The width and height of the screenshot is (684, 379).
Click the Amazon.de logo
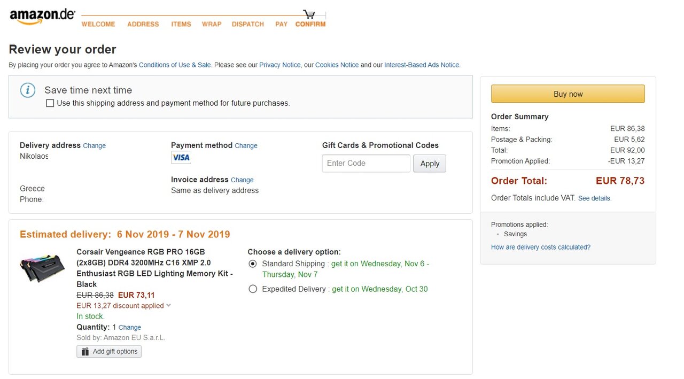point(42,17)
